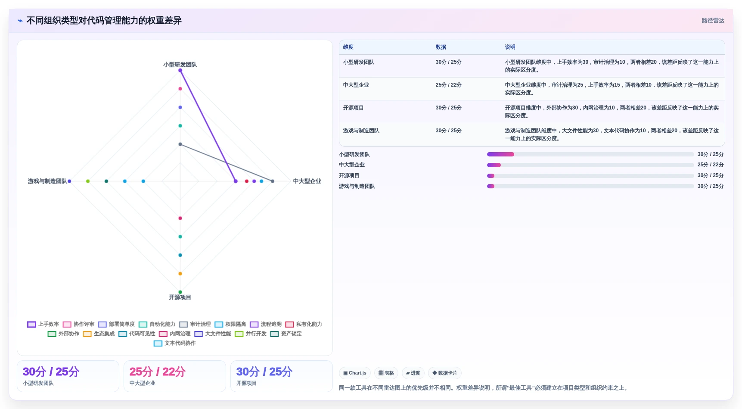
Task: Click the 开源项目 progress bar
Action: [590, 176]
